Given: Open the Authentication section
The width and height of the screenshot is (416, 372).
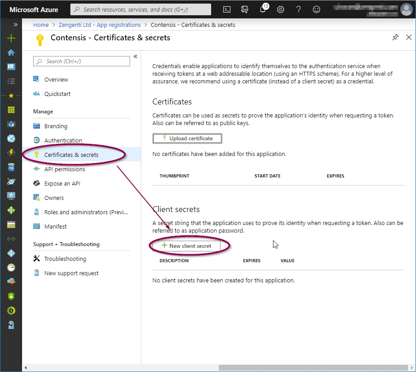Looking at the screenshot, I should [x=64, y=140].
